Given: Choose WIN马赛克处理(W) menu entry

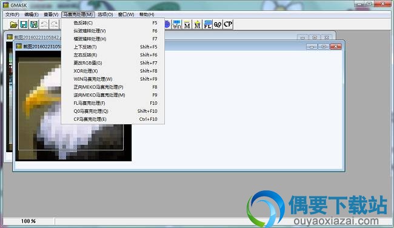Looking at the screenshot, I should point(113,79).
